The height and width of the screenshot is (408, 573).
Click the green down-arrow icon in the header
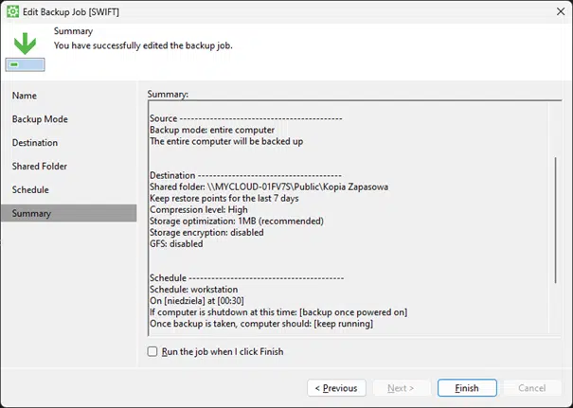point(25,43)
